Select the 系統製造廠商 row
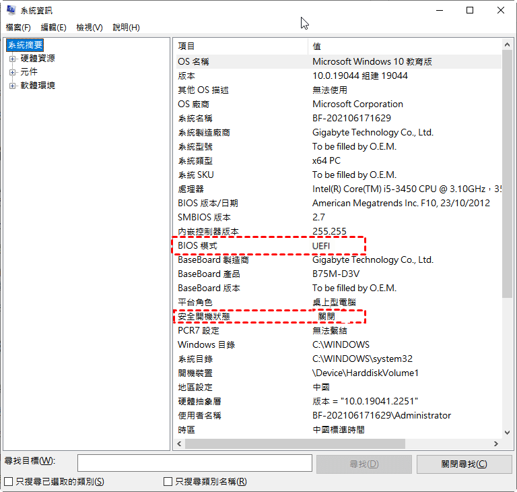The height and width of the screenshot is (492, 517). [339, 132]
